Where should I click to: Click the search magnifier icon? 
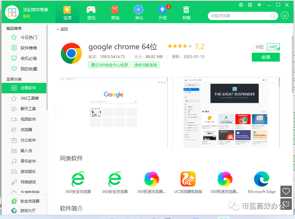pyautogui.click(x=273, y=16)
